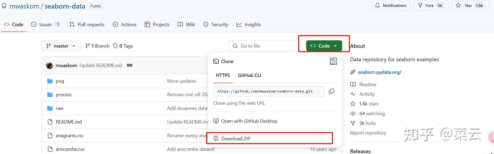Click mwaskom's avatar image
The width and height of the screenshot is (494, 154).
(x=49, y=66)
